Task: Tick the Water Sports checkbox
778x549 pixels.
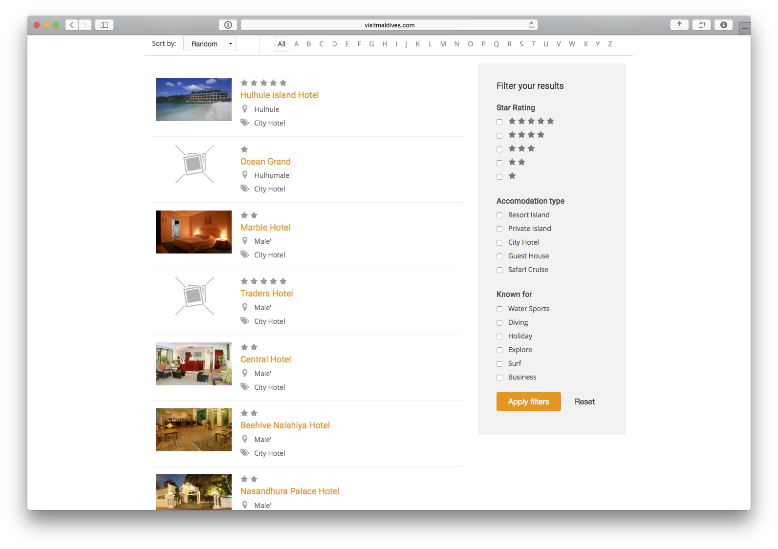Action: click(499, 309)
